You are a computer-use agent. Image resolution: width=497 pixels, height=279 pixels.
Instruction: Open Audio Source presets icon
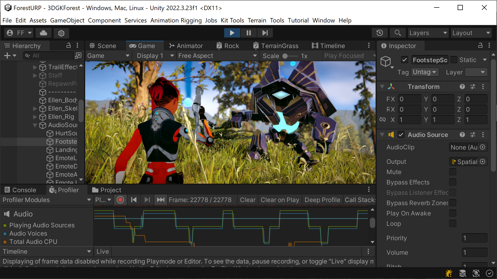pos(473,135)
